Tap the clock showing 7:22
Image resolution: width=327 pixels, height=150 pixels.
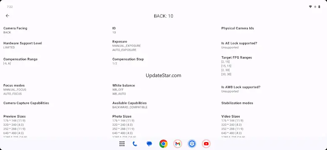point(10,7)
